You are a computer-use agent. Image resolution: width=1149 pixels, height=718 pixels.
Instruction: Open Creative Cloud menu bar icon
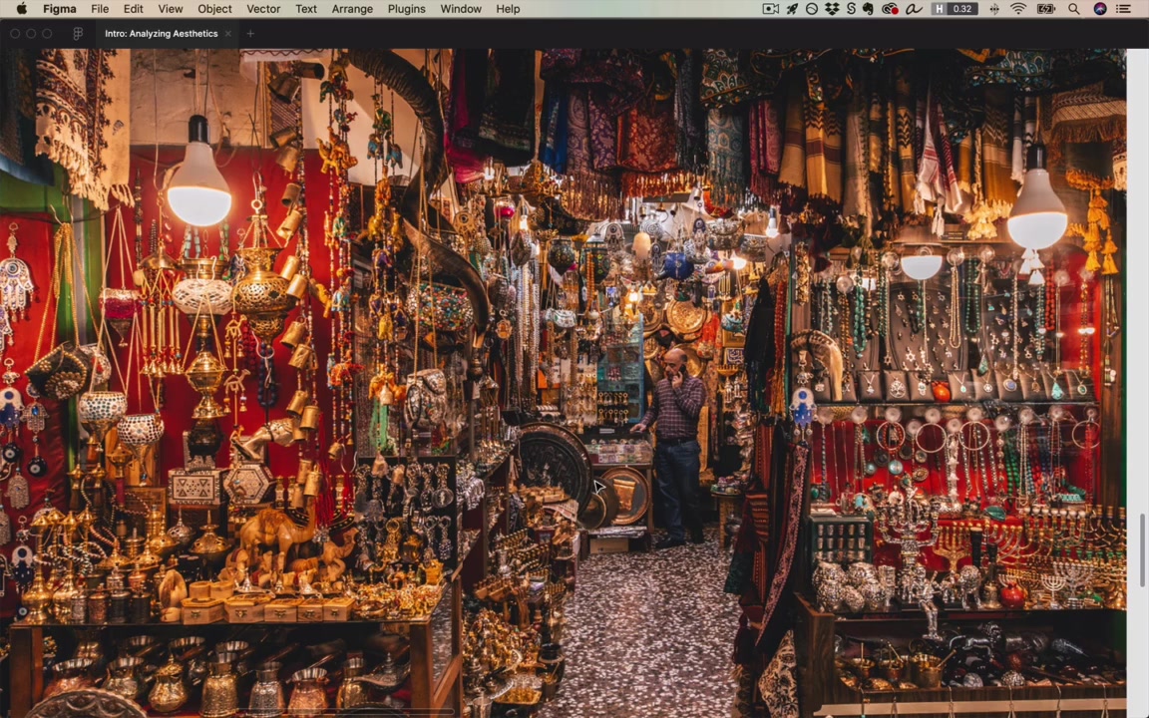tap(890, 9)
